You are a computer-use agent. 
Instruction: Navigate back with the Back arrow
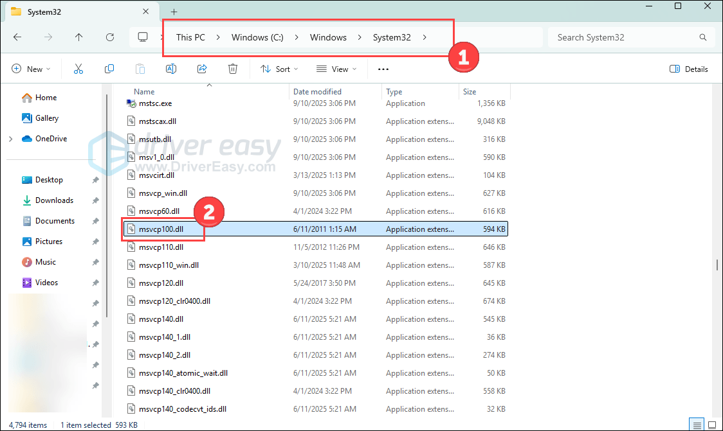click(x=17, y=37)
